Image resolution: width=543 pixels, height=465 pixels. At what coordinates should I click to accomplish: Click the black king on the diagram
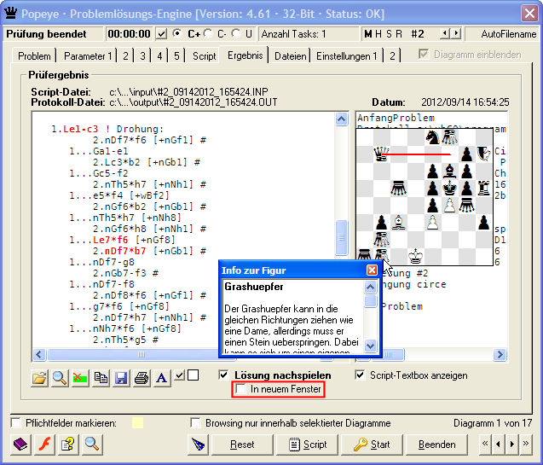pyautogui.click(x=449, y=189)
